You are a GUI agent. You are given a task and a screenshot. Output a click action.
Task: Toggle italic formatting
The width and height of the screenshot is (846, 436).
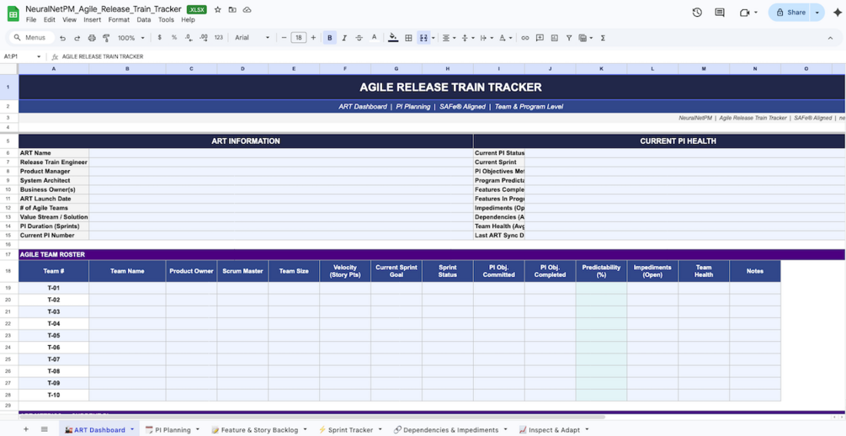pyautogui.click(x=345, y=38)
